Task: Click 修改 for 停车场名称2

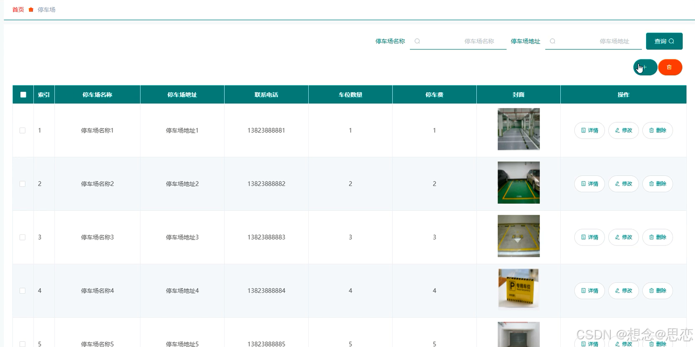Action: coord(624,184)
